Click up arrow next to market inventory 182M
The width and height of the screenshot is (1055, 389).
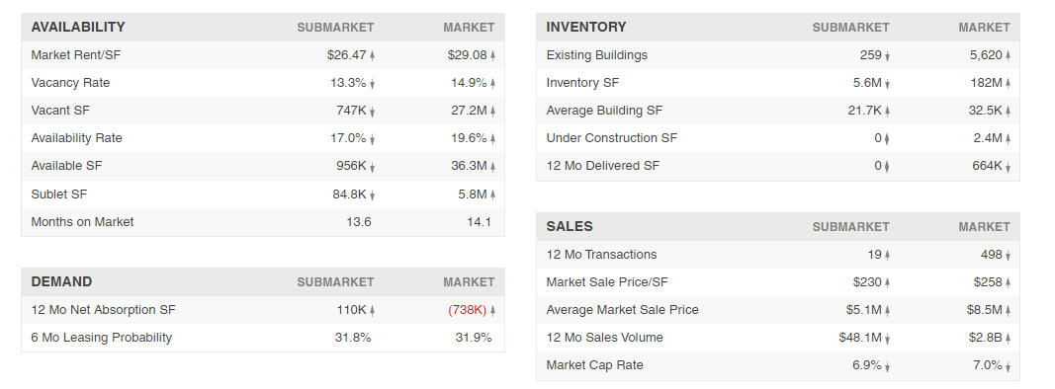point(1008,83)
